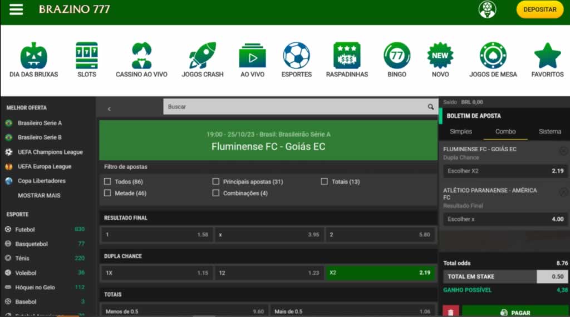
Task: Bet on draw x at 3.95
Action: (269, 235)
